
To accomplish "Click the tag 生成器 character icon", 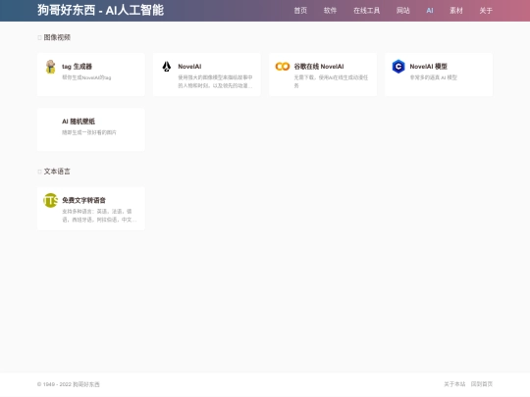I will pyautogui.click(x=51, y=67).
